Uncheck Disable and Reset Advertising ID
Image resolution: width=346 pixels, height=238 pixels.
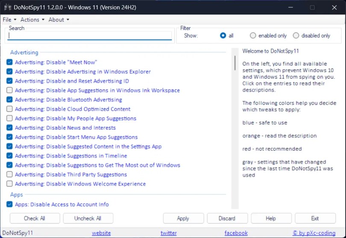pyautogui.click(x=9, y=81)
